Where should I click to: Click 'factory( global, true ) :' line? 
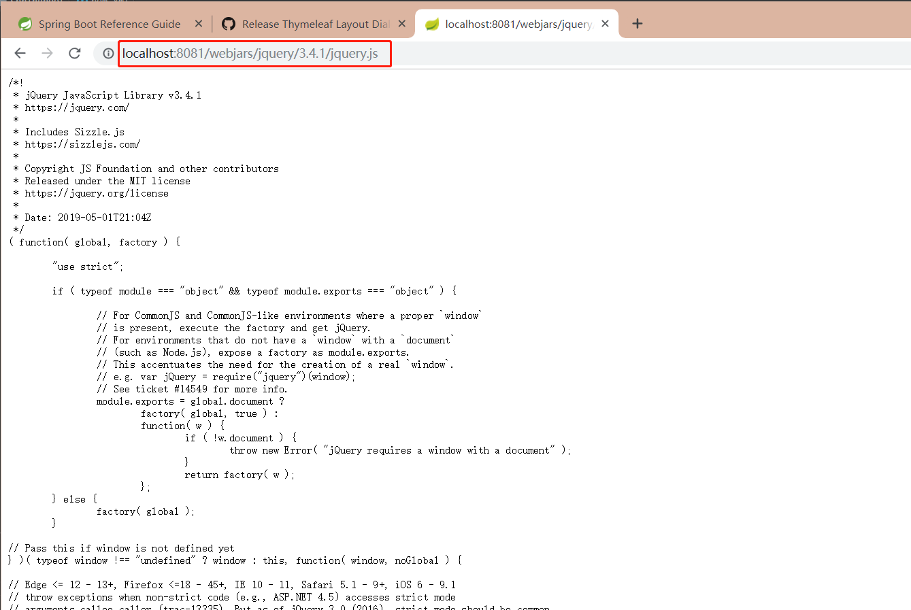[x=210, y=413]
